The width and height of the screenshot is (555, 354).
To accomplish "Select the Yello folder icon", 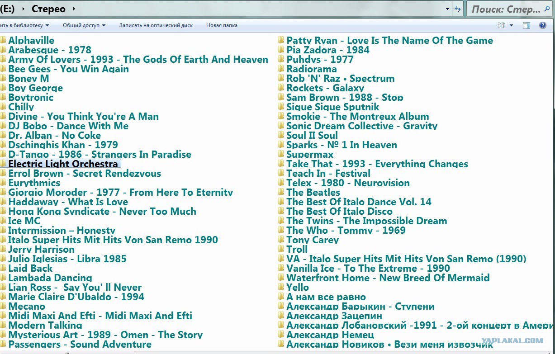I will 281,287.
